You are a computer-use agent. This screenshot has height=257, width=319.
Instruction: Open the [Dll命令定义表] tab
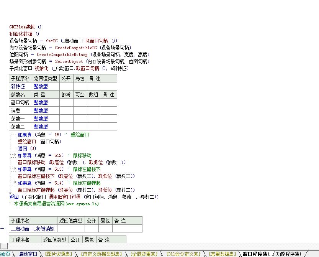click(x=183, y=254)
